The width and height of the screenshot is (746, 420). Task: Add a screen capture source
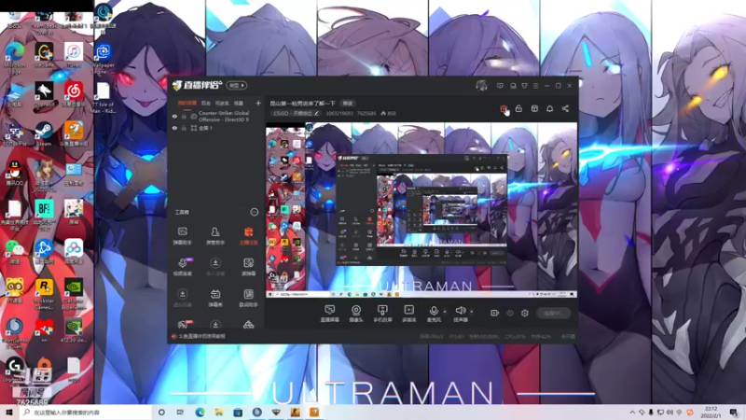coord(329,314)
